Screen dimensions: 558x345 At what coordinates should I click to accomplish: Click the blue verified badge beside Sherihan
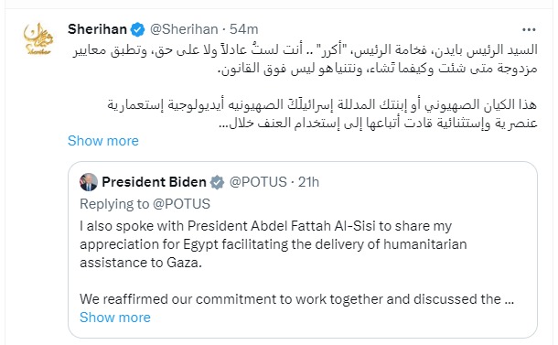pos(138,29)
